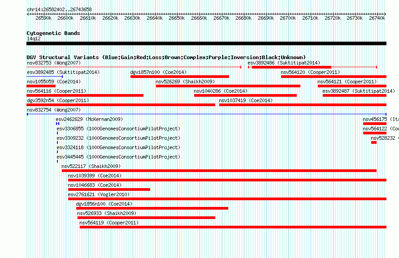Click nsv526269 (Shaikh2009) variant label
The image size is (399, 258).
(x=185, y=82)
